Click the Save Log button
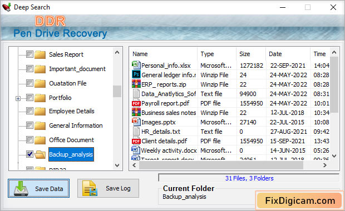 pyautogui.click(x=108, y=188)
